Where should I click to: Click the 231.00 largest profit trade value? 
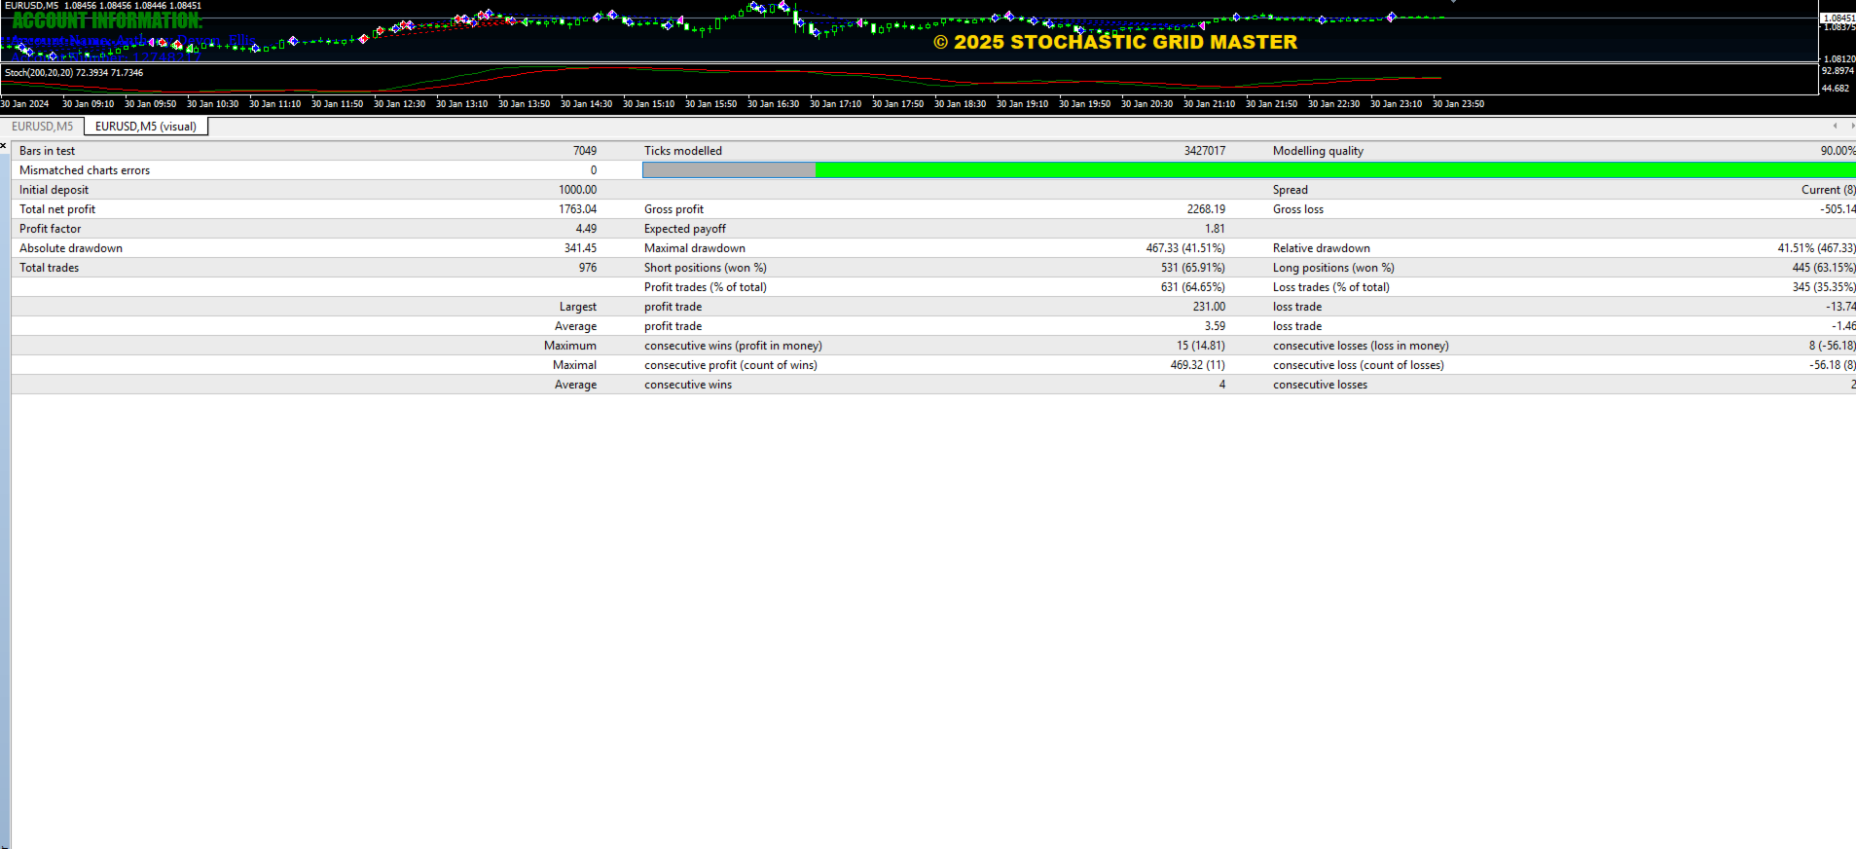[x=1210, y=307]
